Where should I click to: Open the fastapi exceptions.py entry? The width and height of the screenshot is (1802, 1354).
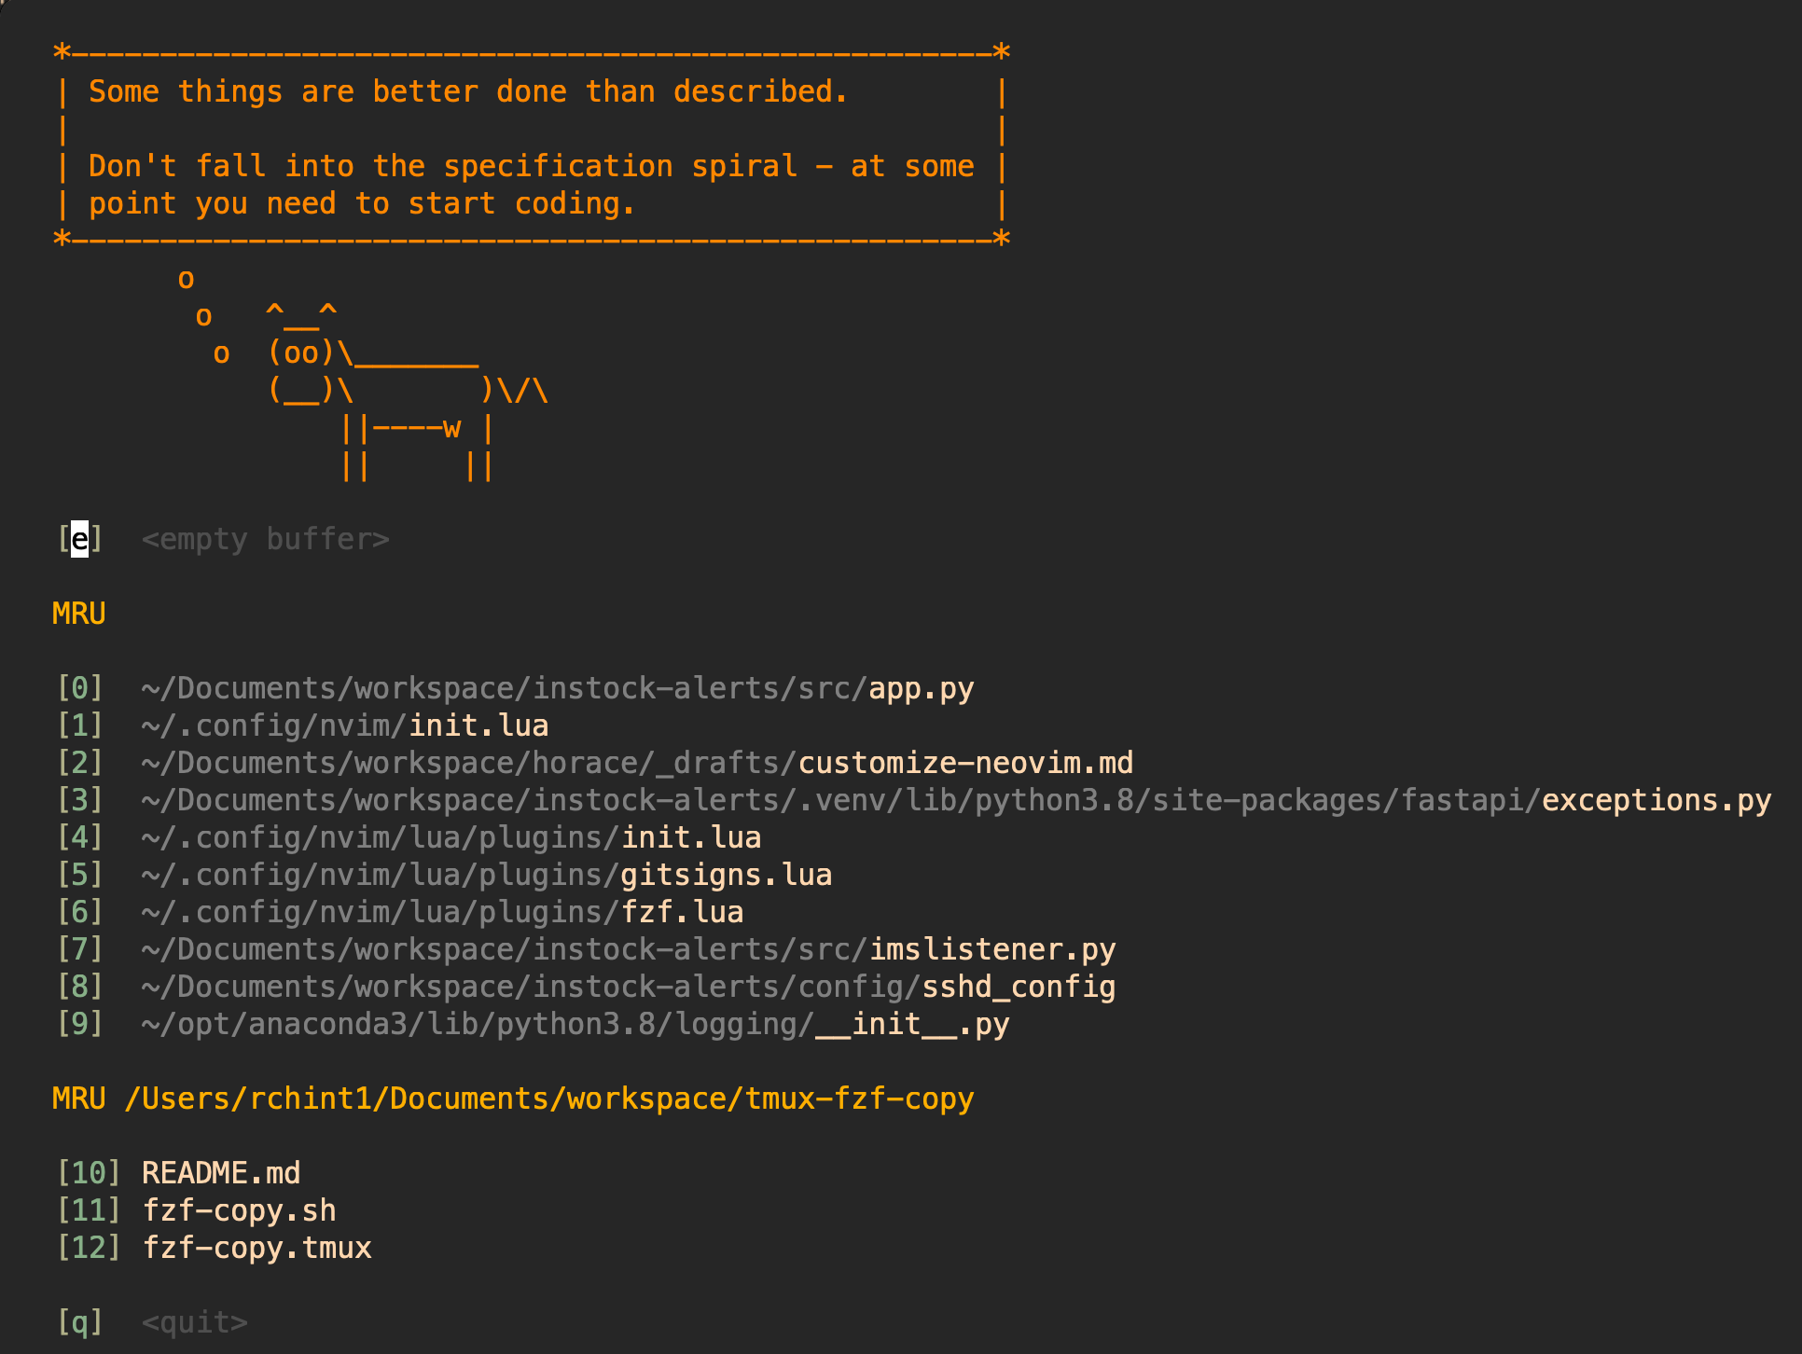tap(914, 800)
